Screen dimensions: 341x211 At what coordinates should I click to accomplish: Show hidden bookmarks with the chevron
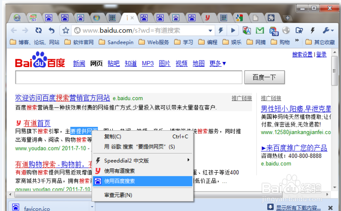coord(297,40)
